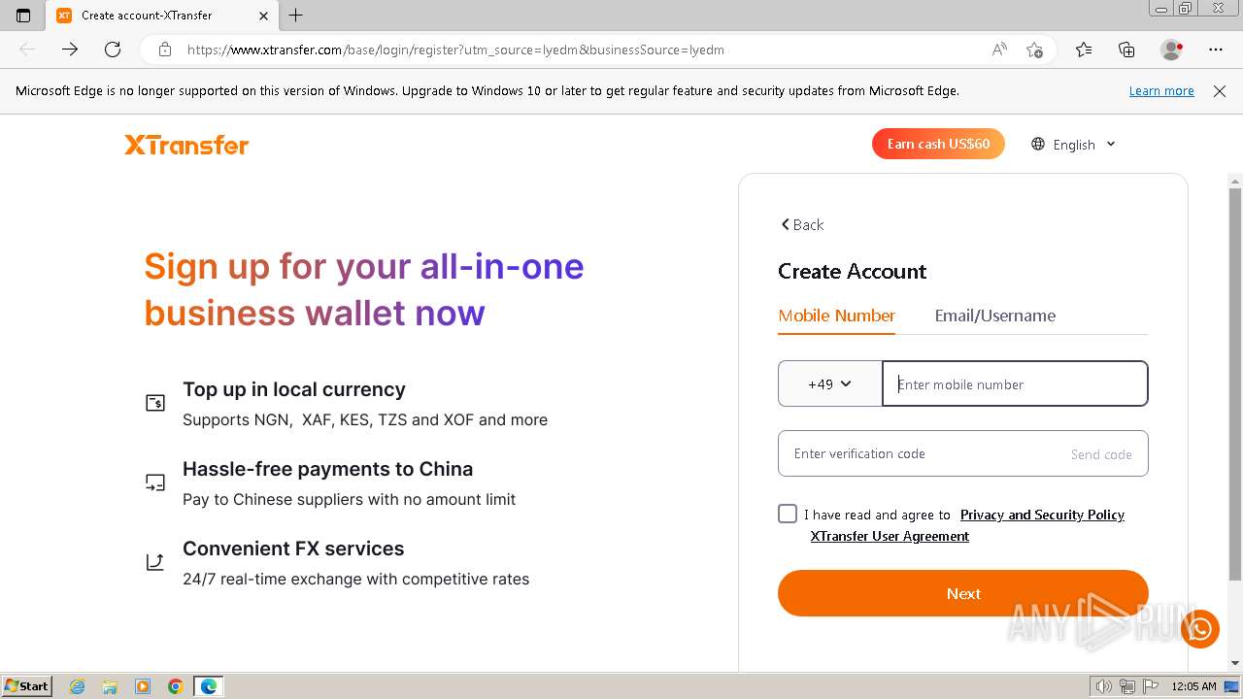
Task: Open the English language selector
Action: [x=1073, y=144]
